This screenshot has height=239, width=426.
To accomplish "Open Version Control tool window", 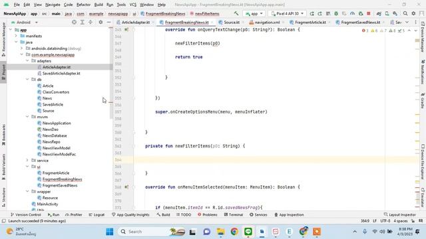I will [x=25, y=214].
